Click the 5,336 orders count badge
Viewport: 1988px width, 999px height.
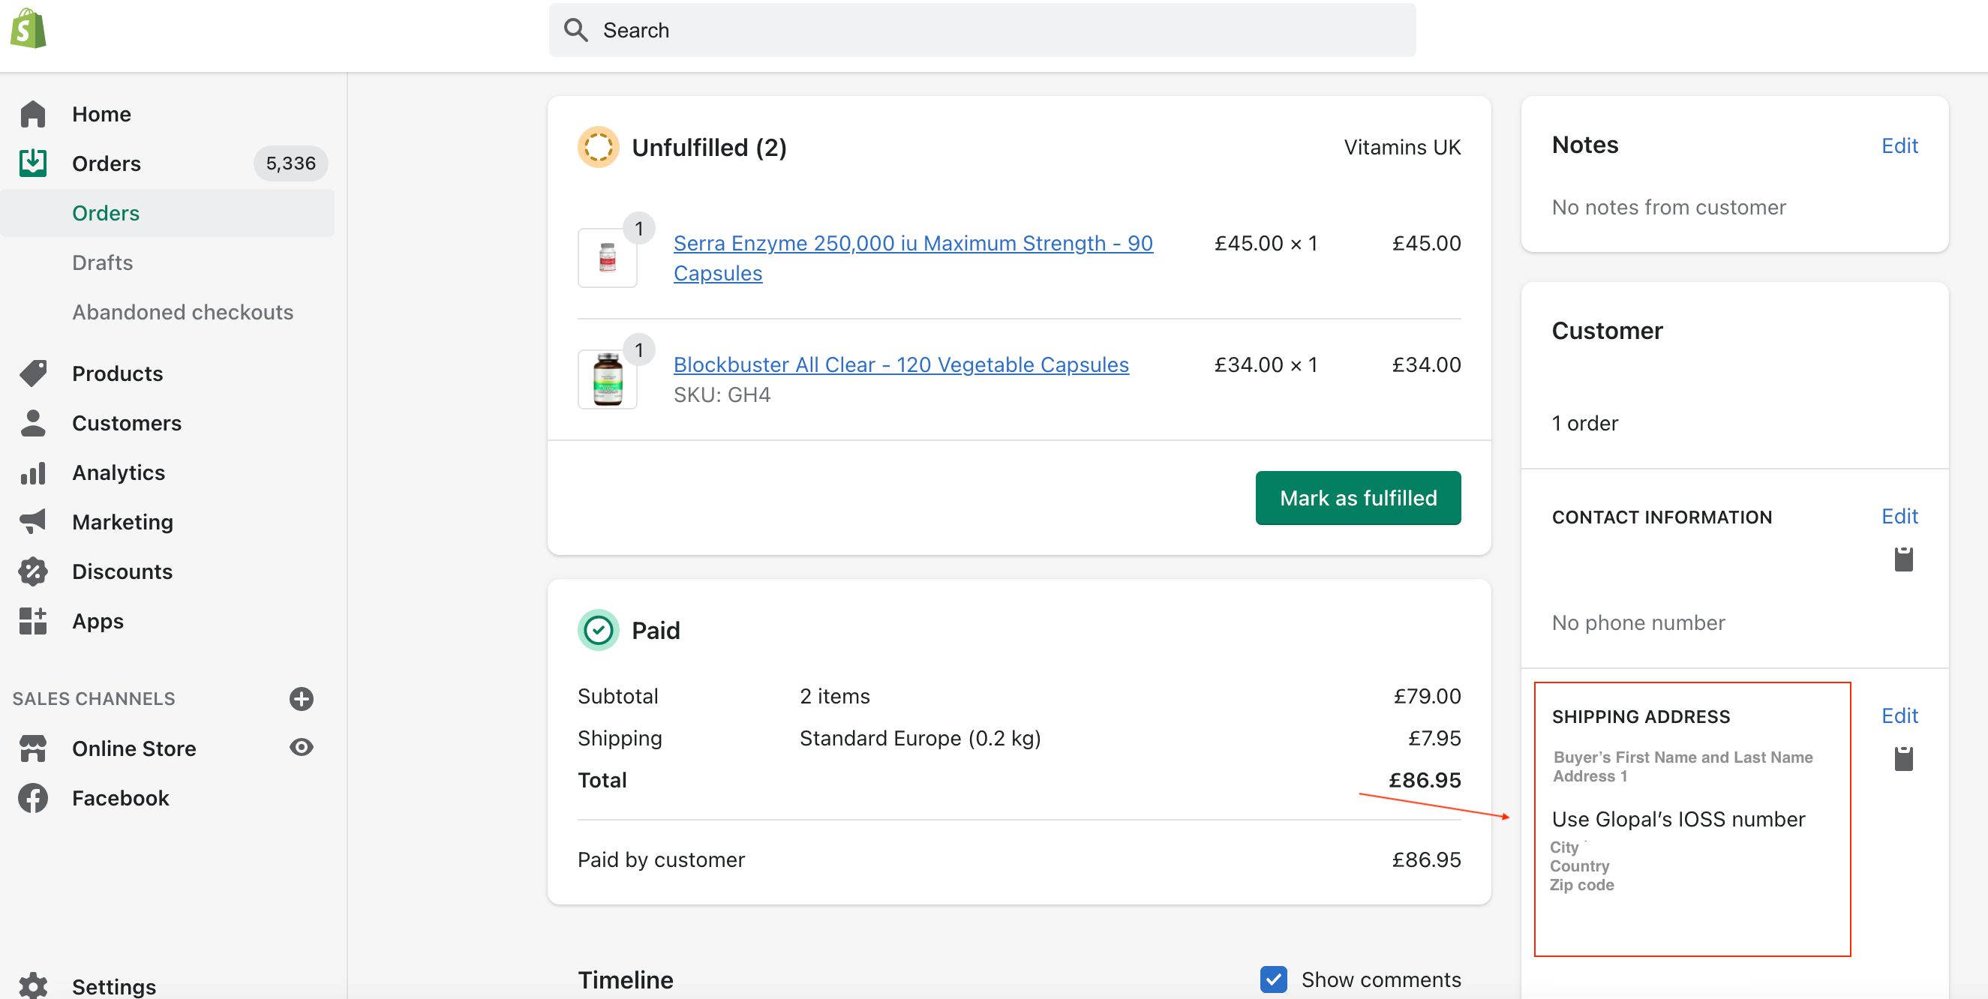pos(290,163)
